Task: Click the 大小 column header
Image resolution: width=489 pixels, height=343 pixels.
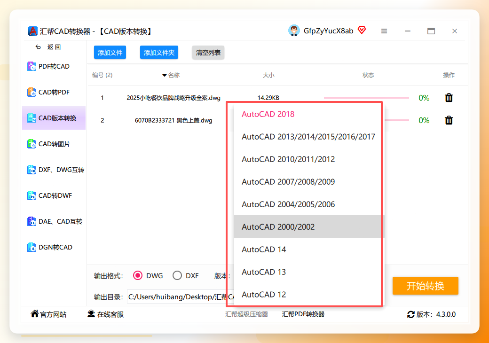Action: tap(268, 75)
